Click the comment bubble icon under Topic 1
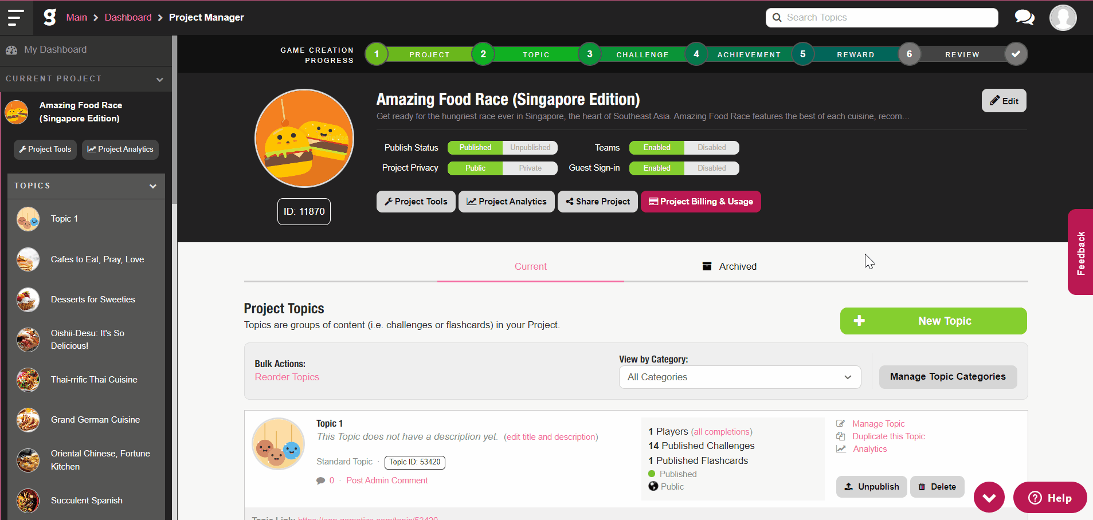The image size is (1093, 520). coord(320,480)
